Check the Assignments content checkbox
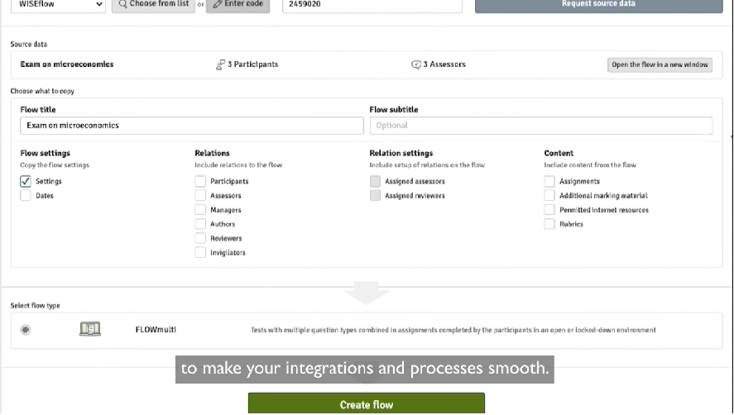 (x=549, y=181)
